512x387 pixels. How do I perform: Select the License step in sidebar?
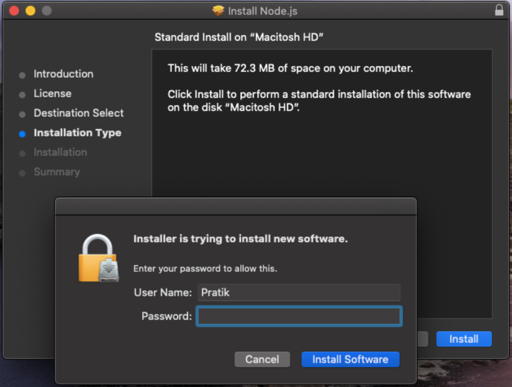tap(53, 93)
